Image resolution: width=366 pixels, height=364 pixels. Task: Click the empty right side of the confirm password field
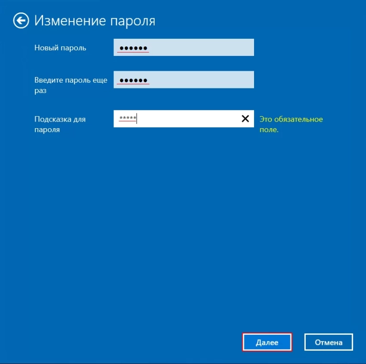215,80
